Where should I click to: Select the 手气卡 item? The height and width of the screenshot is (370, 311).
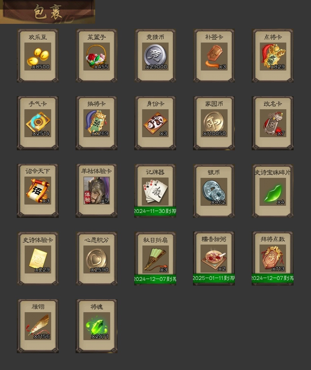[38, 123]
